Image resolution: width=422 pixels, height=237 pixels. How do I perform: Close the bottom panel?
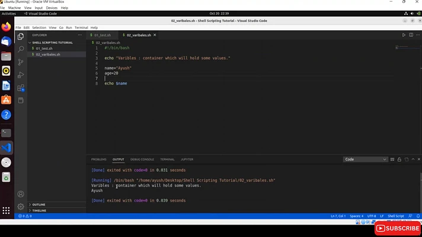tap(419, 159)
